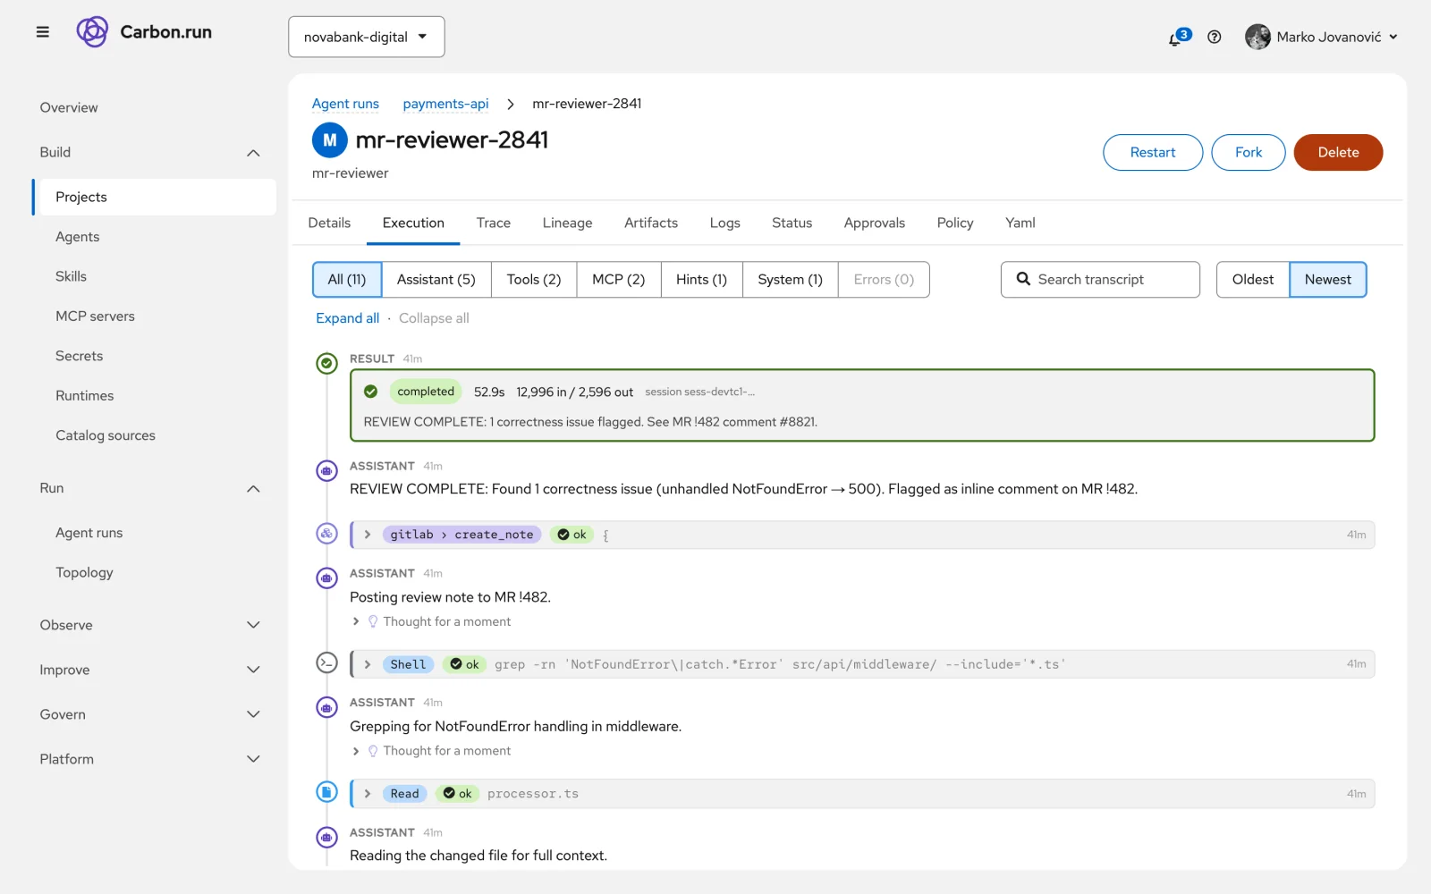This screenshot has width=1431, height=894.
Task: Click the Restart button
Action: coord(1153,153)
